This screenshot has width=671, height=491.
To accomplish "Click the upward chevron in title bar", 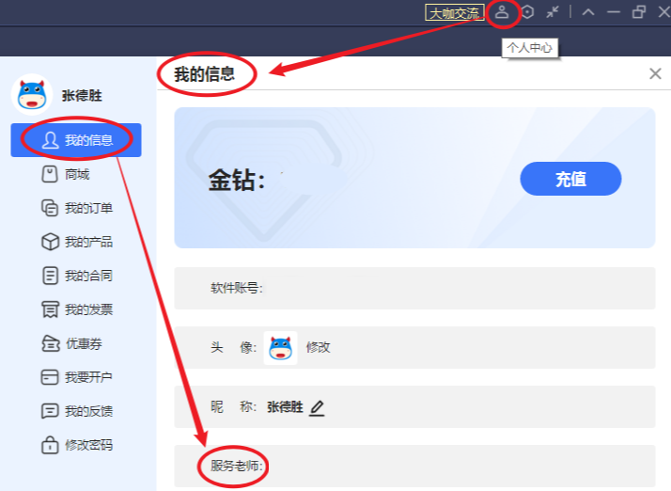I will [588, 12].
